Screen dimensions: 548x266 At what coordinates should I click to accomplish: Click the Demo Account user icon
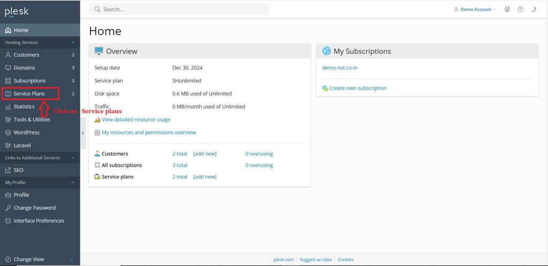(x=456, y=10)
